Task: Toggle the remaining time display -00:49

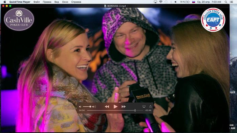Action: 148,110
